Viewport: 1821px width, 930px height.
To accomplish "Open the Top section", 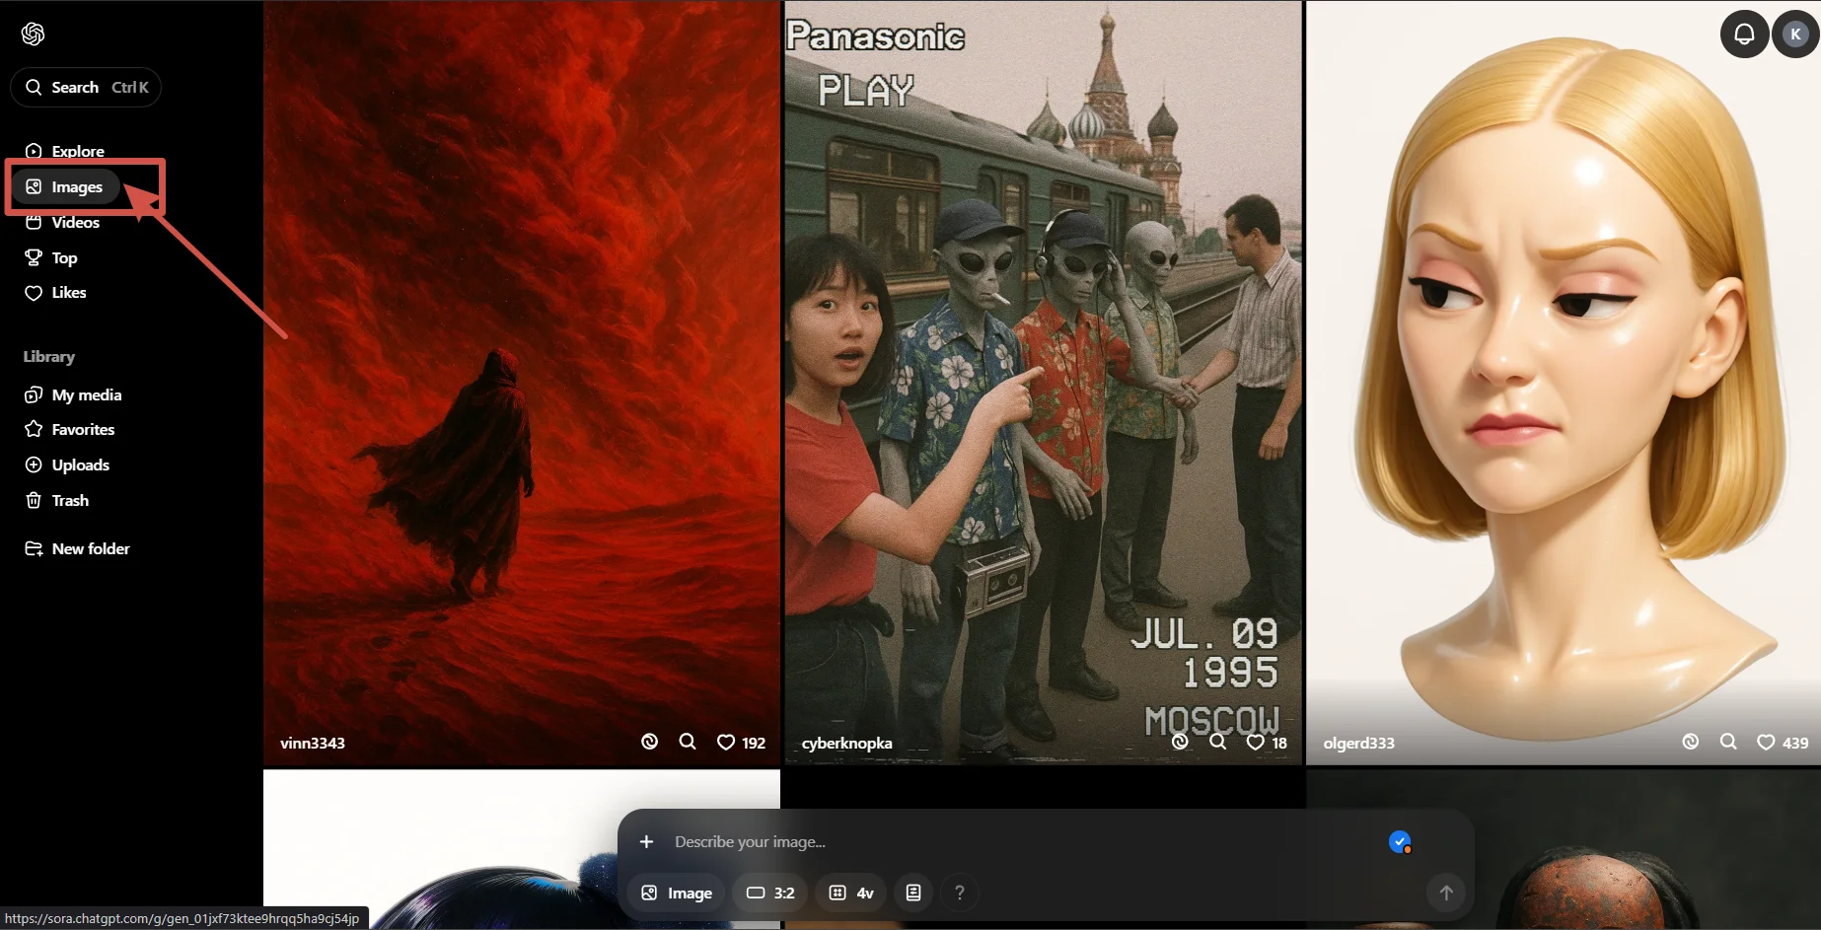I will coord(51,257).
